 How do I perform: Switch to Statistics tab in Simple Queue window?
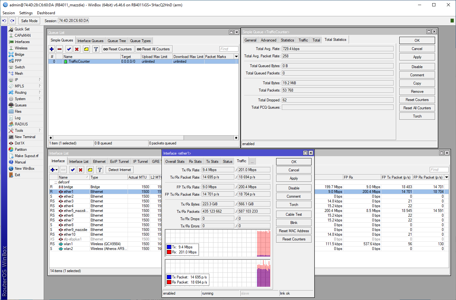point(287,40)
